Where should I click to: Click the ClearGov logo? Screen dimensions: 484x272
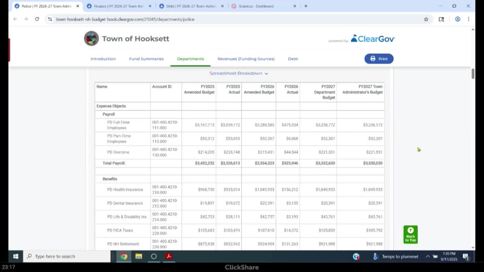coord(373,39)
